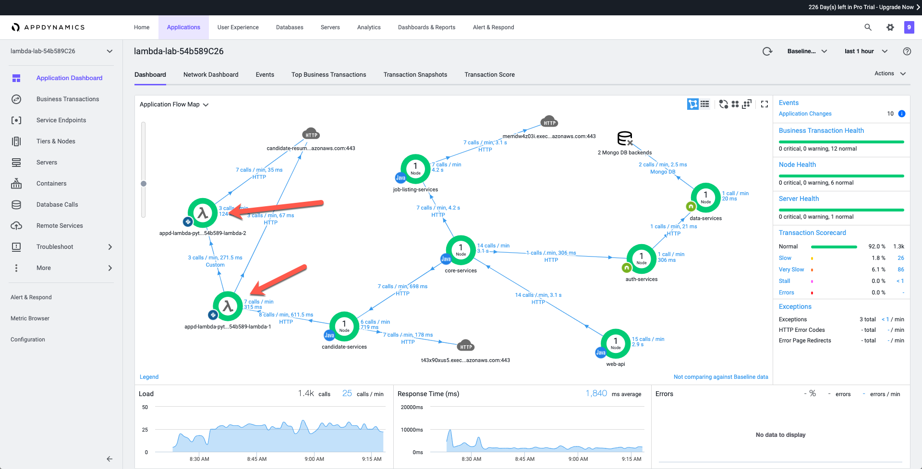Screen dimensions: 922x469
Task: Open the settings gear icon
Action: 890,27
